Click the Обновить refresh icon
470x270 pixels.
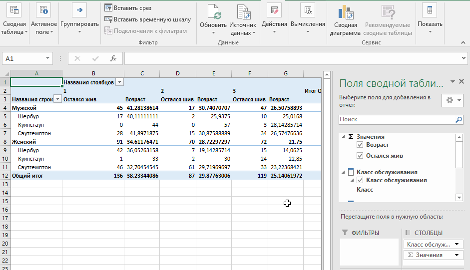click(x=213, y=12)
